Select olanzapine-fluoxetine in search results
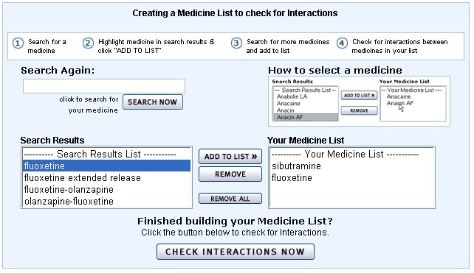Screen dimensions: 474x273 [x=106, y=202]
